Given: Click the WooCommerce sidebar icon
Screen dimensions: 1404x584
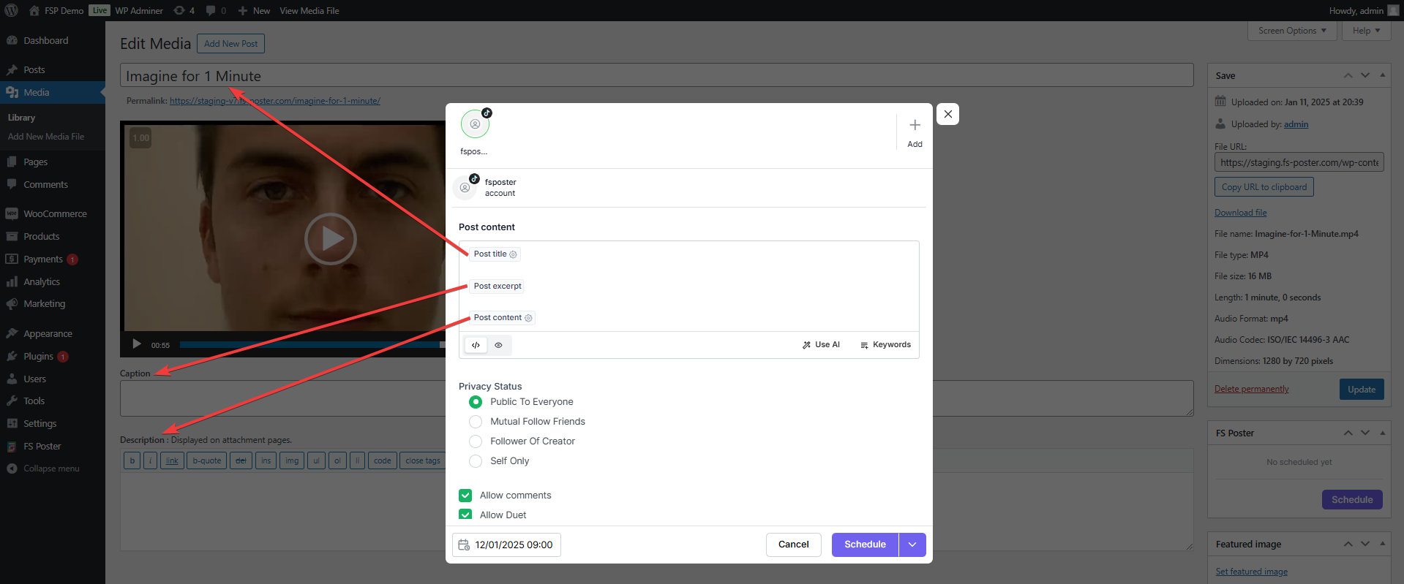Looking at the screenshot, I should point(12,213).
